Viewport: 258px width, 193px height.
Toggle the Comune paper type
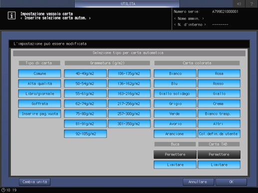[39, 74]
